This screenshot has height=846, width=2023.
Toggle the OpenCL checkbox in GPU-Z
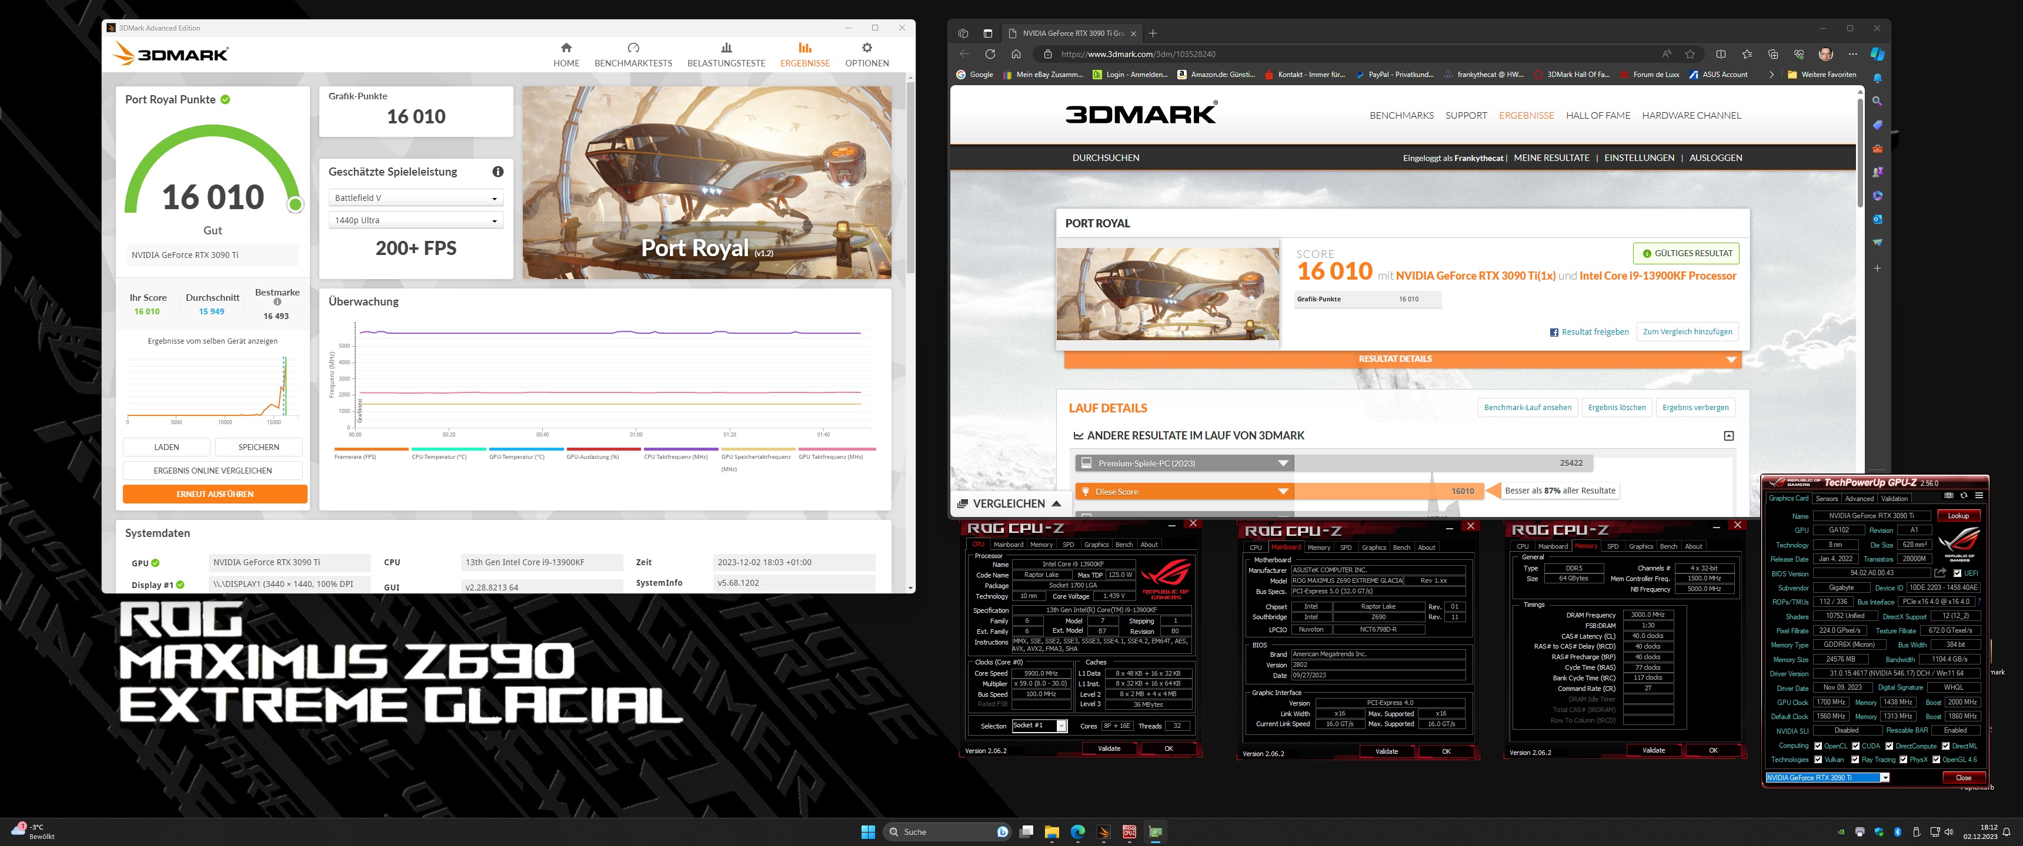1818,746
